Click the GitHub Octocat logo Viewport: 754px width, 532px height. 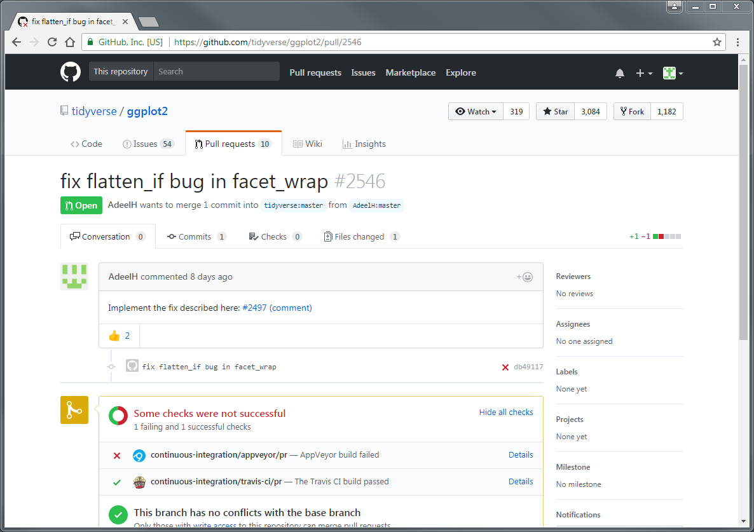pos(71,72)
